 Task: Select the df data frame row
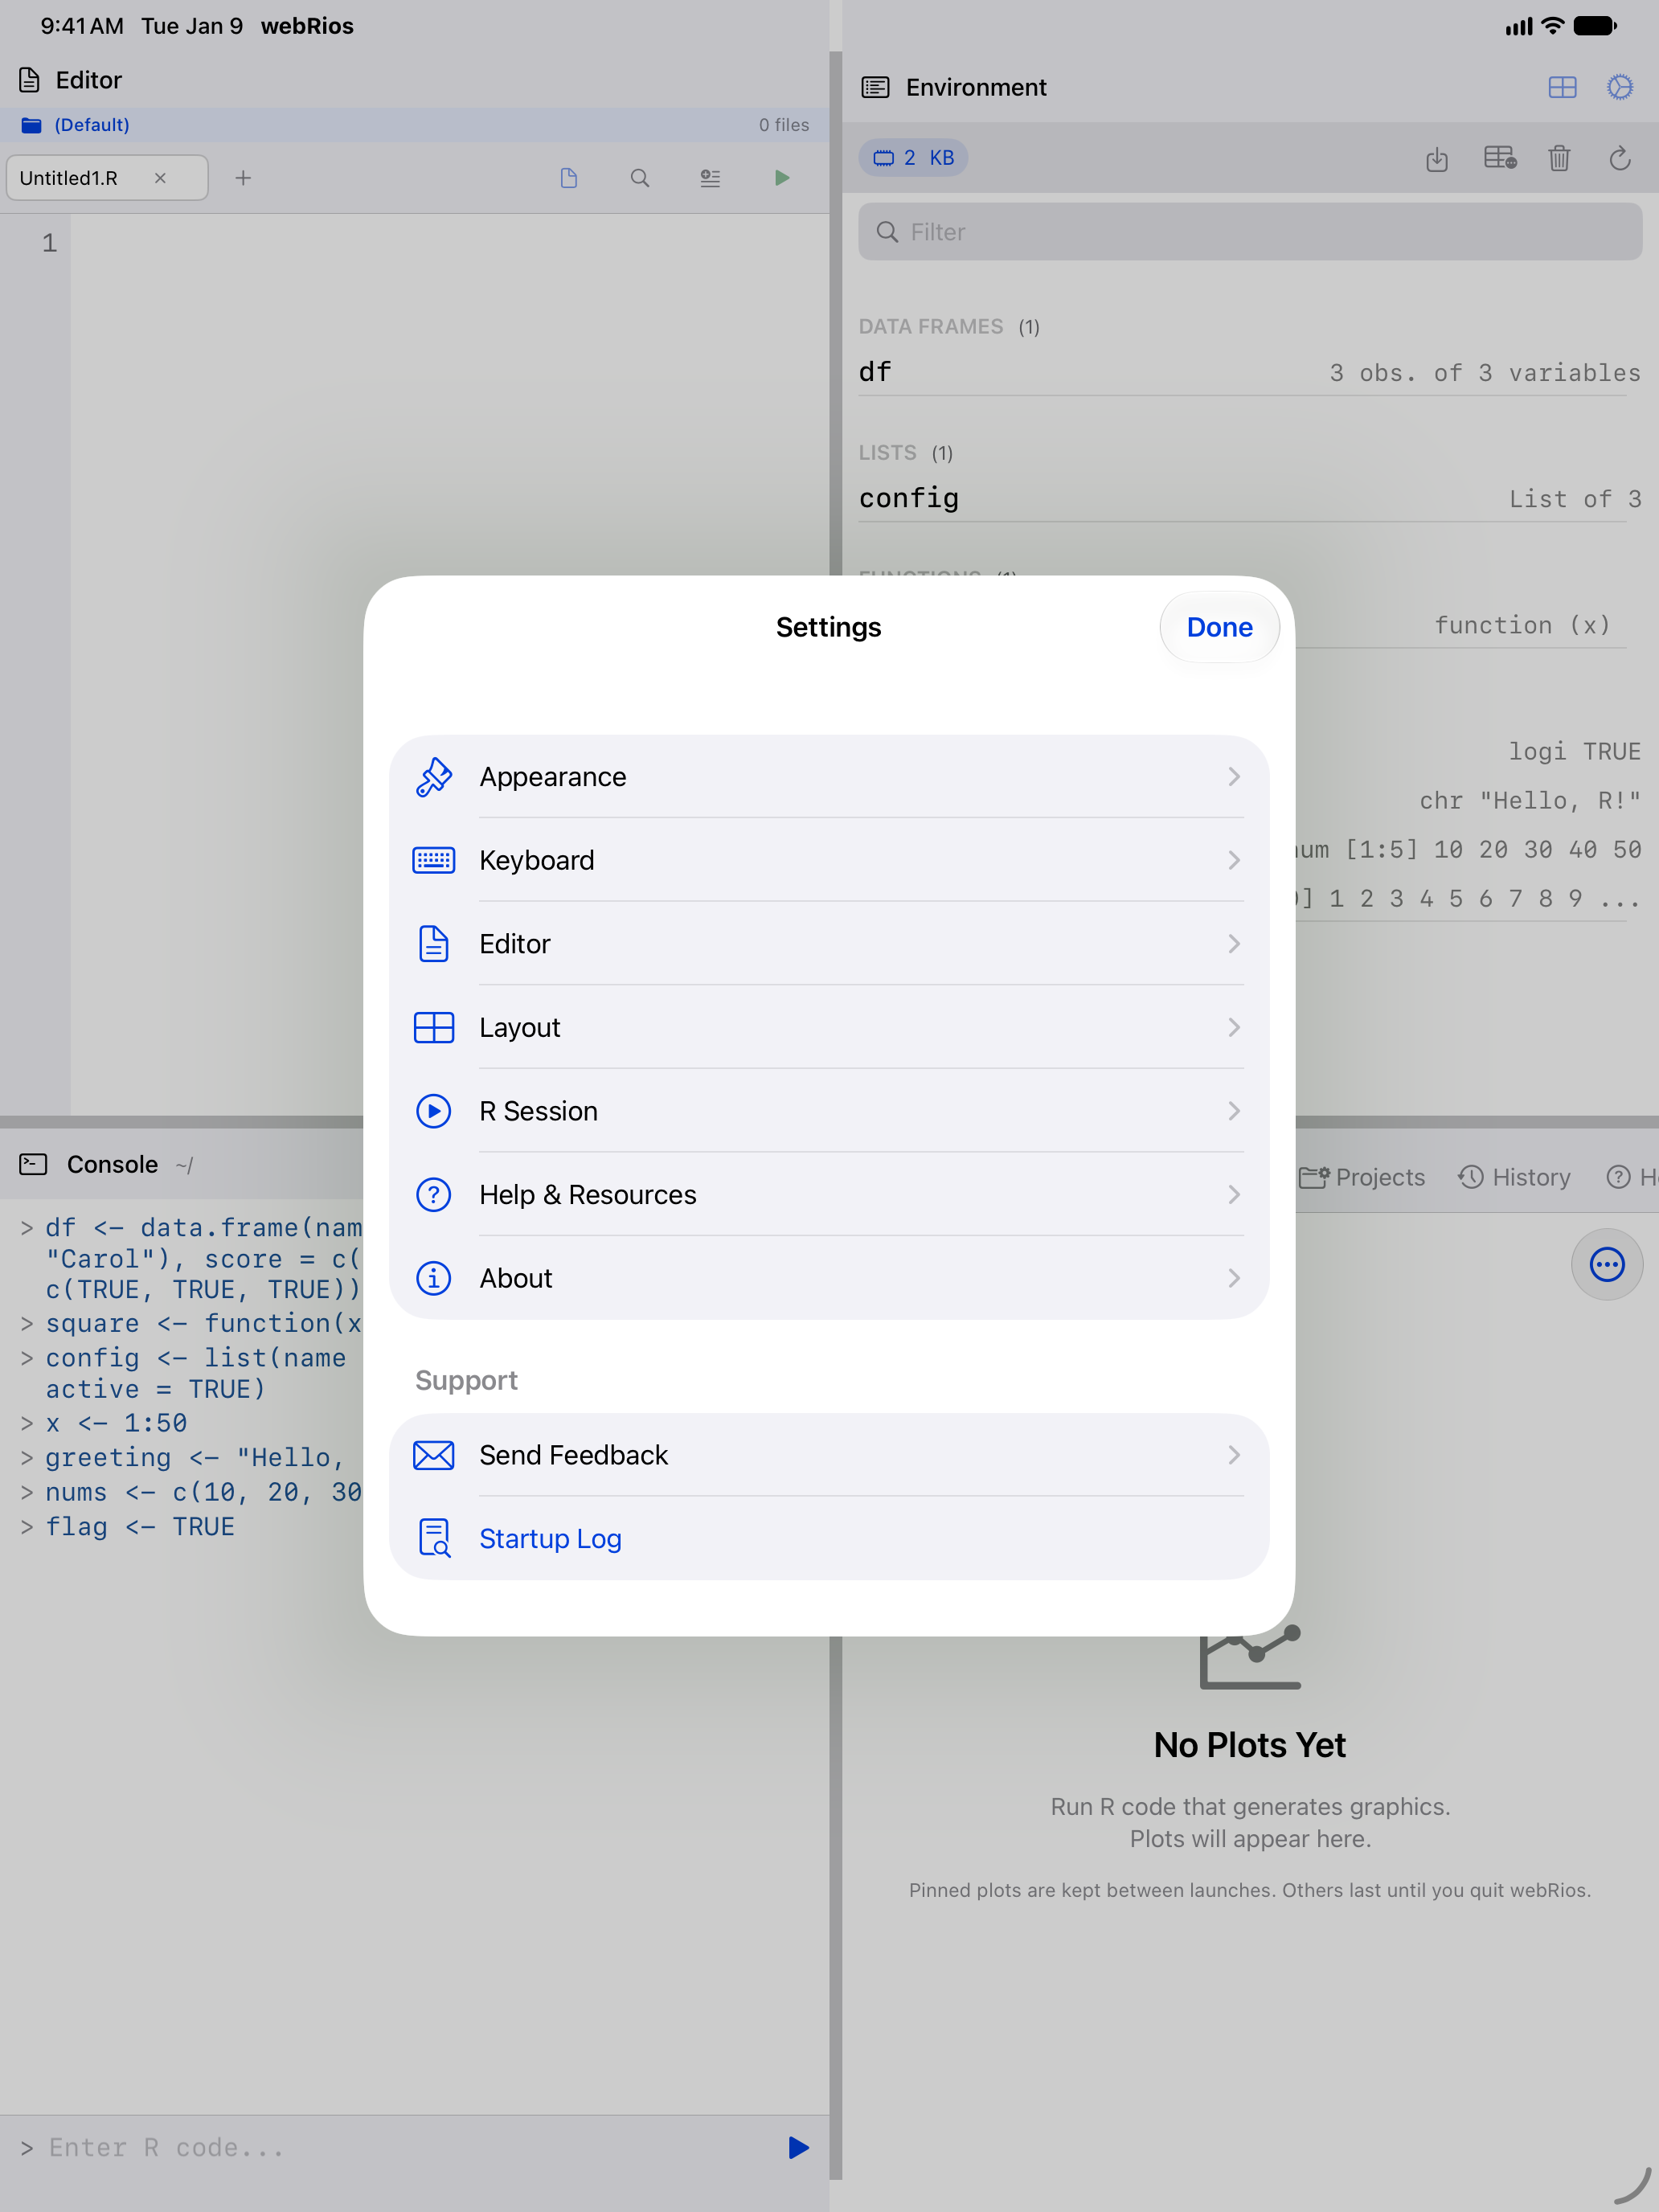[x=1250, y=372]
